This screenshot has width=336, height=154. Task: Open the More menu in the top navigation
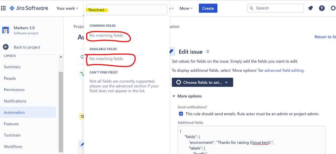coord(186,8)
